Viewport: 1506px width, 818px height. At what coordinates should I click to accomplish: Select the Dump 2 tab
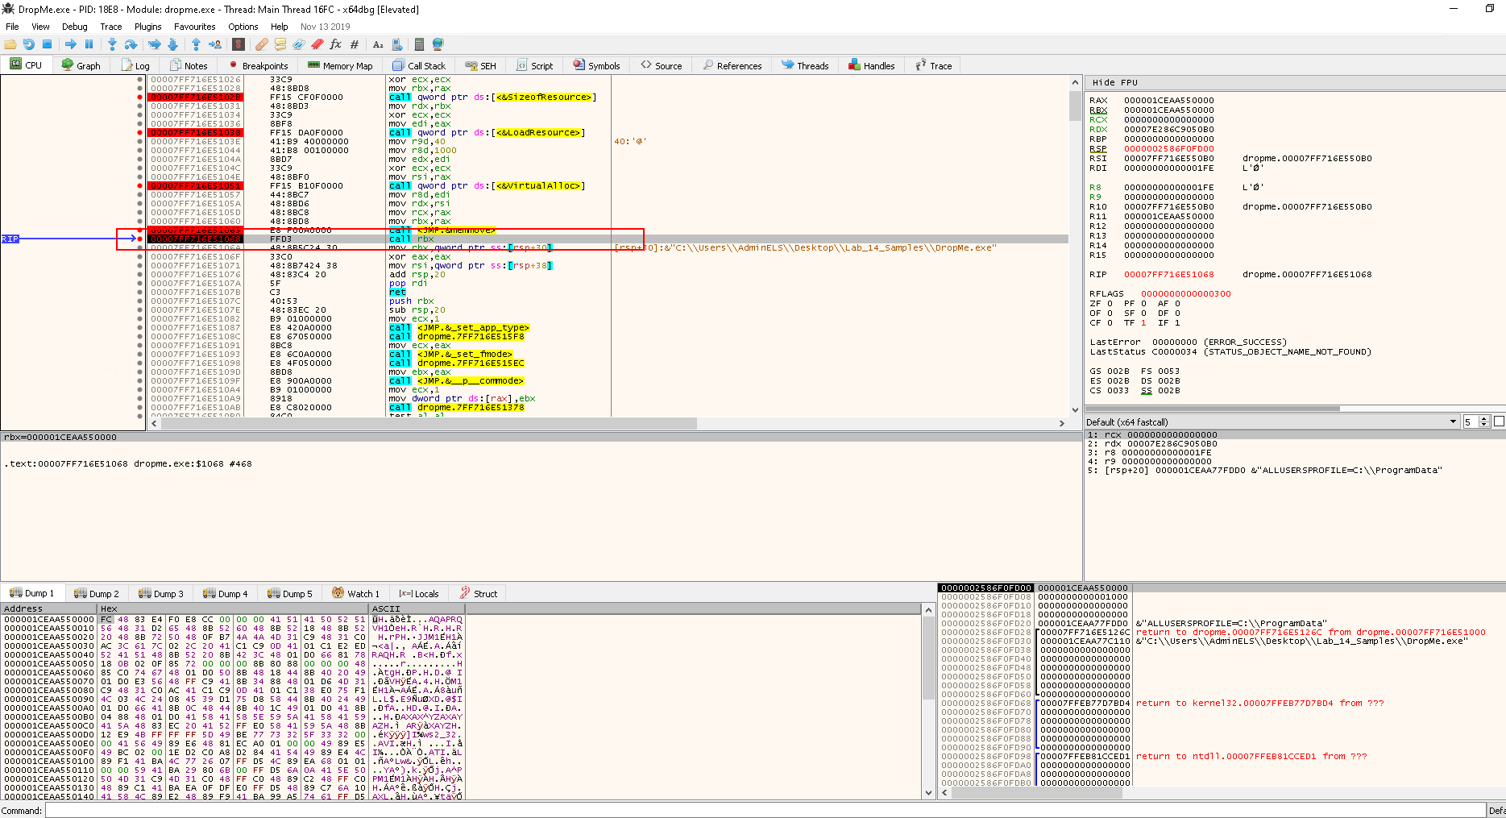[x=97, y=593]
